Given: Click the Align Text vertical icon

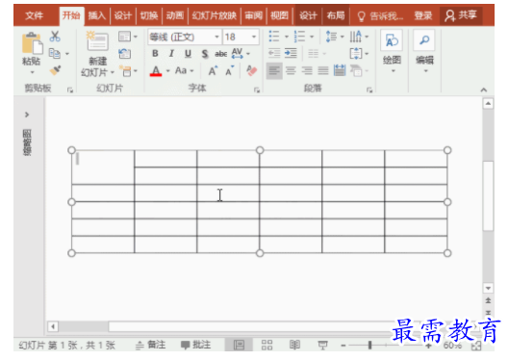Looking at the screenshot, I should 356,54.
